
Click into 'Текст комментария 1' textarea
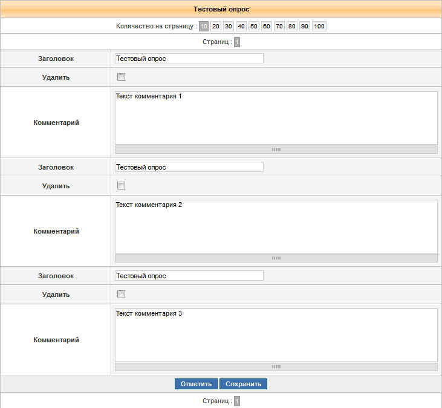(276, 118)
